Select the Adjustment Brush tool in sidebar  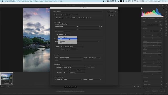pos(166,18)
